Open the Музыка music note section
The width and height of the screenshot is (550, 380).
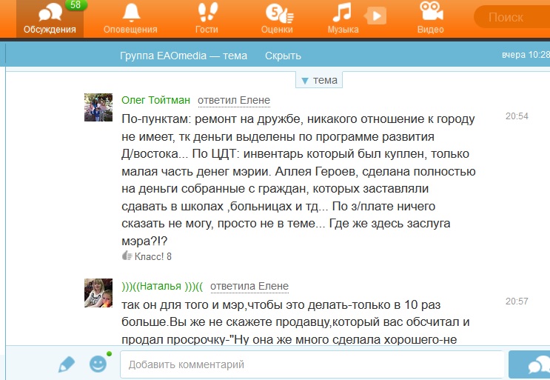click(343, 19)
